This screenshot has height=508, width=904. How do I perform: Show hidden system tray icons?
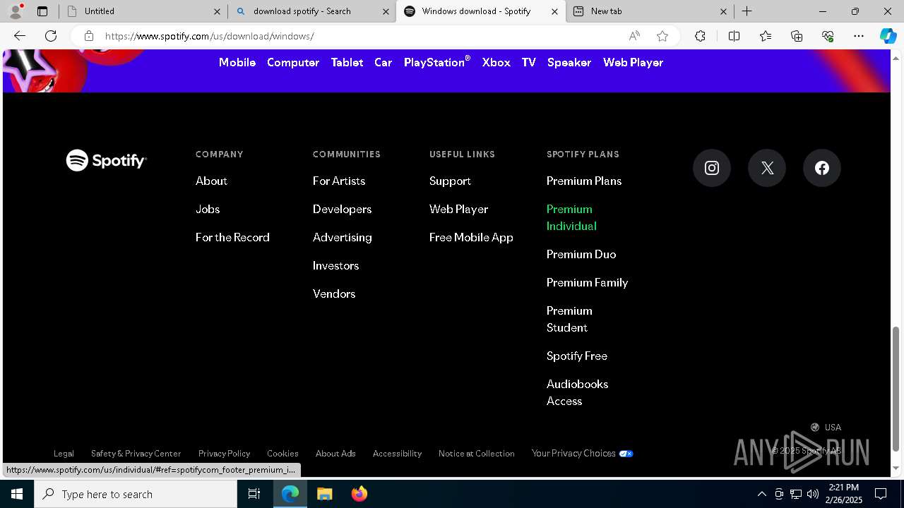[761, 494]
